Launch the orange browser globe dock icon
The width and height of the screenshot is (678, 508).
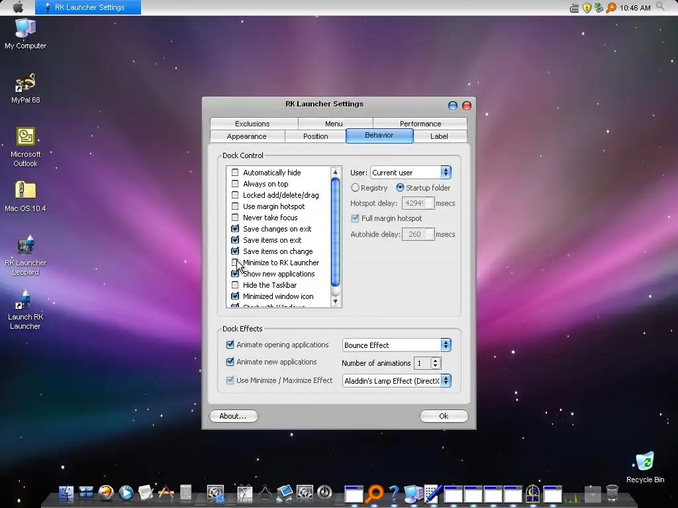pos(106,493)
